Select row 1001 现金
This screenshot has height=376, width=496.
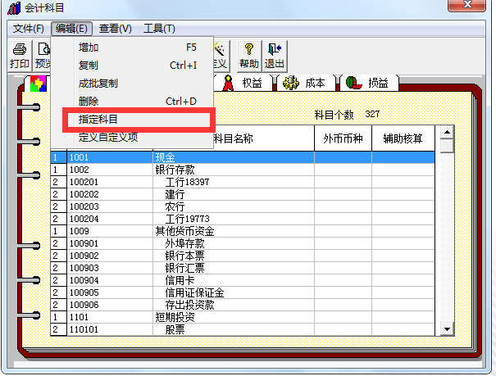click(x=243, y=157)
